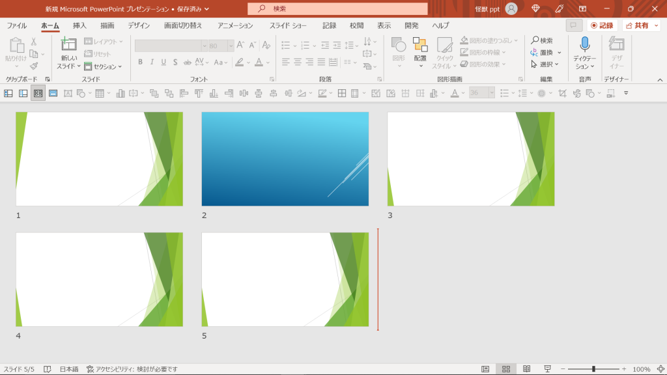The height and width of the screenshot is (375, 667).
Task: Switch to Normal view in status bar
Action: 485,369
